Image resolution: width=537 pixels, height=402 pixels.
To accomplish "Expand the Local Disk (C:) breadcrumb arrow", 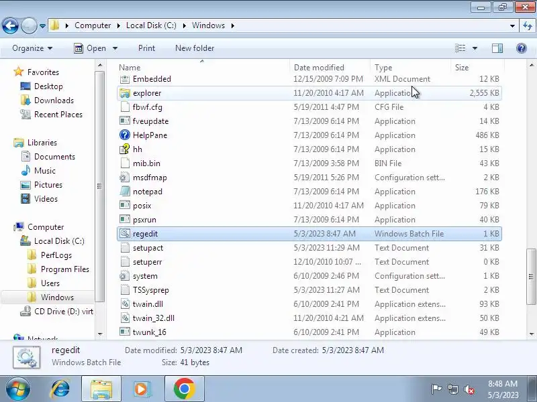I will (184, 25).
